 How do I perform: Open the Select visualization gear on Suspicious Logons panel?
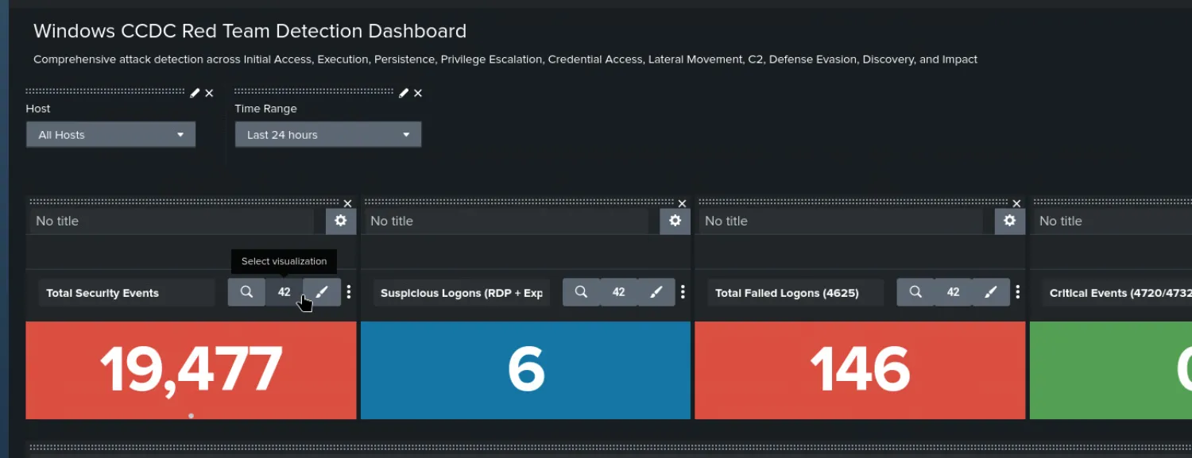pos(675,221)
